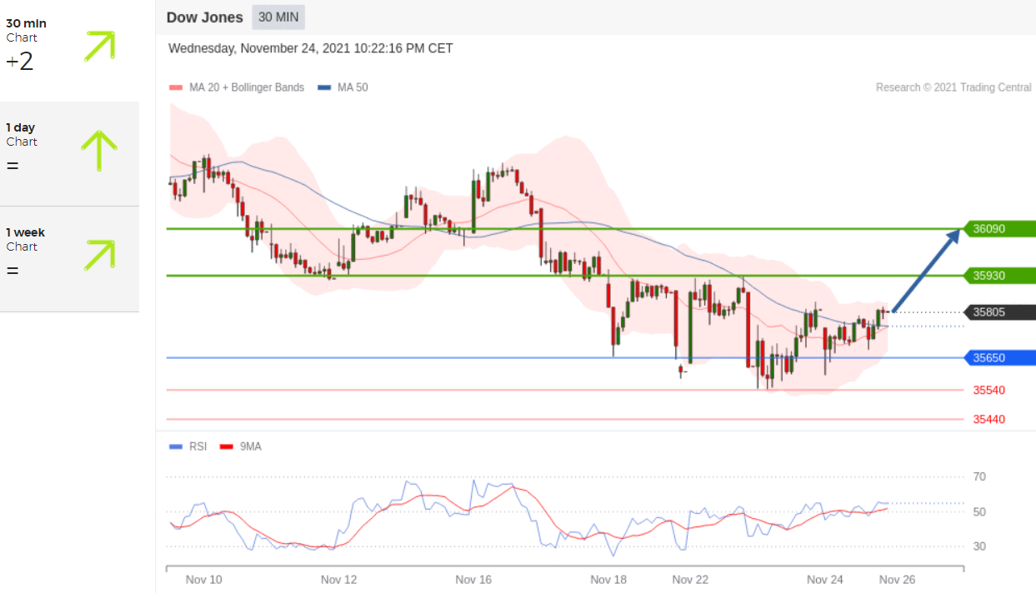Click the RSI legend color swatch
The height and width of the screenshot is (593, 1036).
pyautogui.click(x=175, y=447)
